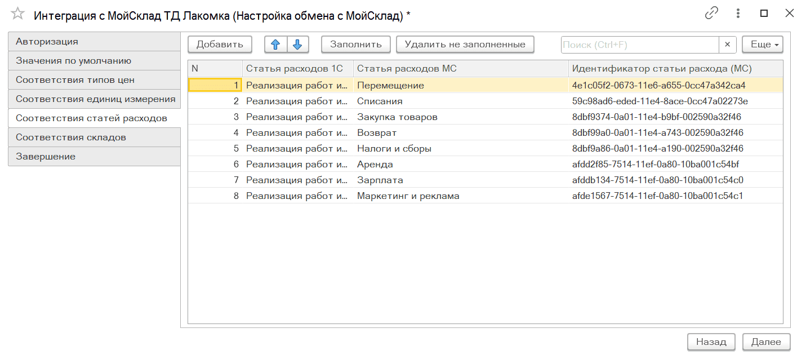806x359 pixels.
Task: Close the integration settings window
Action: [790, 14]
